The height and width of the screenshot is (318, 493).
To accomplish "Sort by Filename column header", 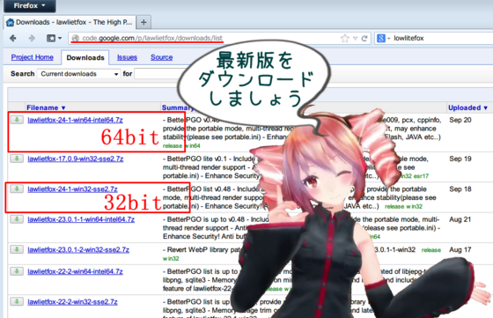I will [46, 107].
